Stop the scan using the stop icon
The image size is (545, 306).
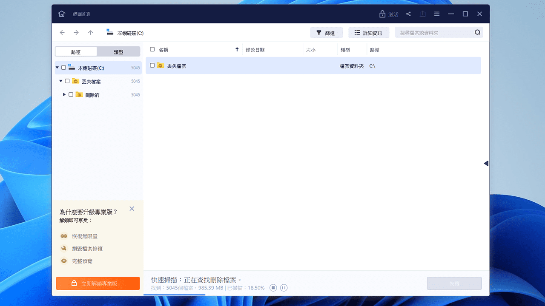point(273,288)
